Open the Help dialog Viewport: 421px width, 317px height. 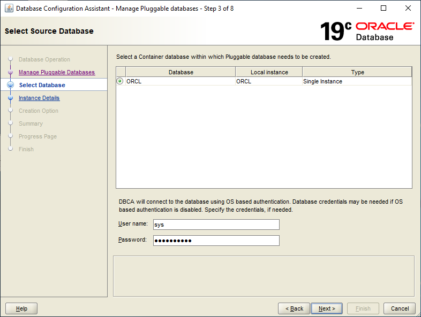point(21,308)
